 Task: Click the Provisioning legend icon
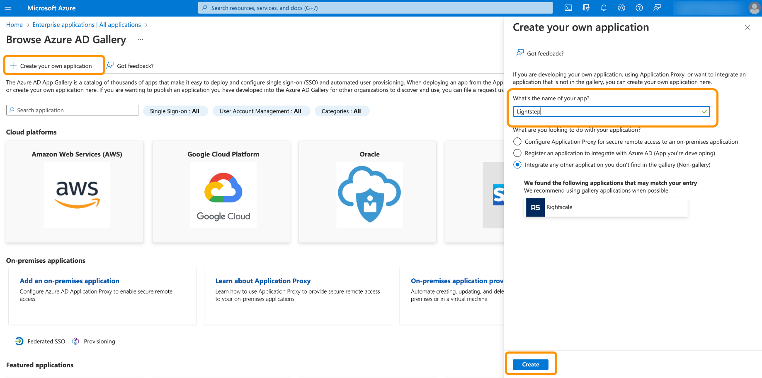pyautogui.click(x=75, y=341)
